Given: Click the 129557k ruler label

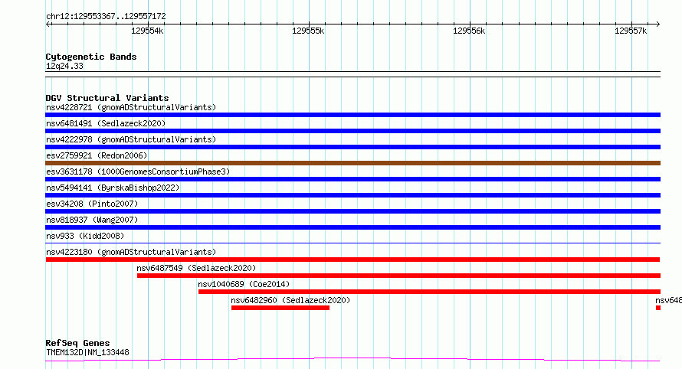Looking at the screenshot, I should click(630, 31).
